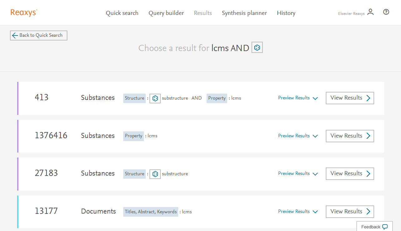Click structure icon in 413 substances row
401x231 pixels.
155,98
